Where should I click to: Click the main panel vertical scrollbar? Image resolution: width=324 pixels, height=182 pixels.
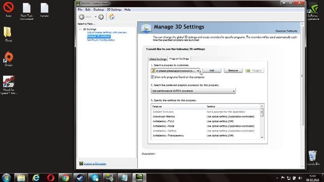pos(302,76)
